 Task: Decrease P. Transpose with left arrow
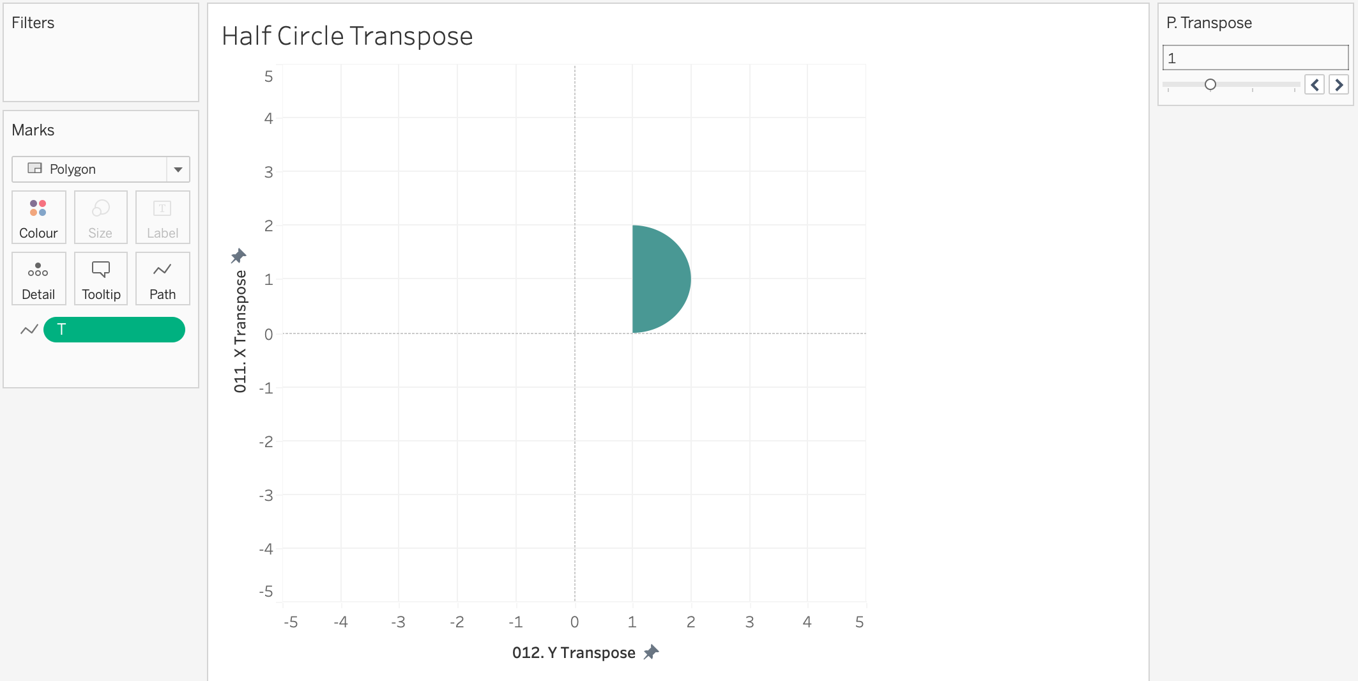coord(1315,84)
